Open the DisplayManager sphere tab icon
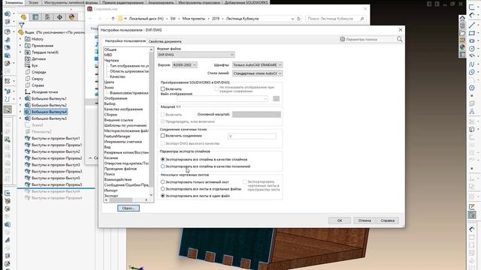 click(72, 16)
